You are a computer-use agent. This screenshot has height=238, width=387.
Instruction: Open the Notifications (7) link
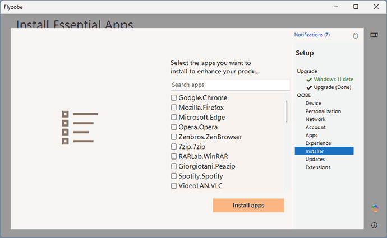312,35
